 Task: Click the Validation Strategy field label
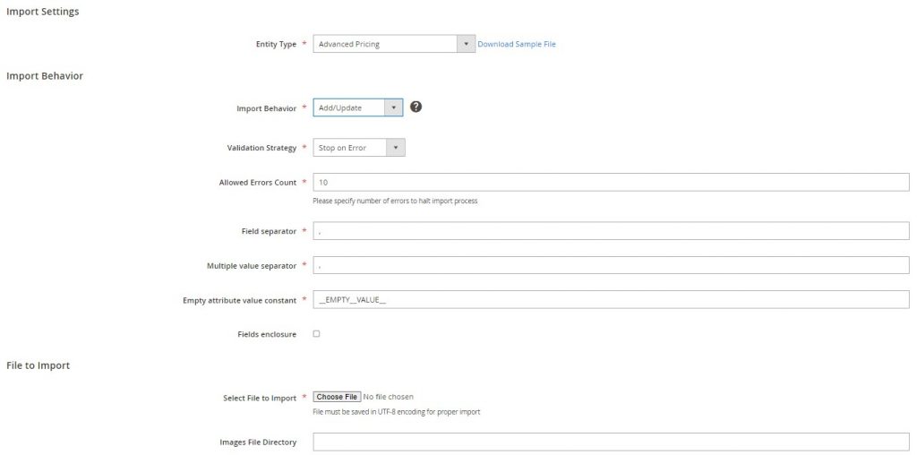[x=261, y=148]
